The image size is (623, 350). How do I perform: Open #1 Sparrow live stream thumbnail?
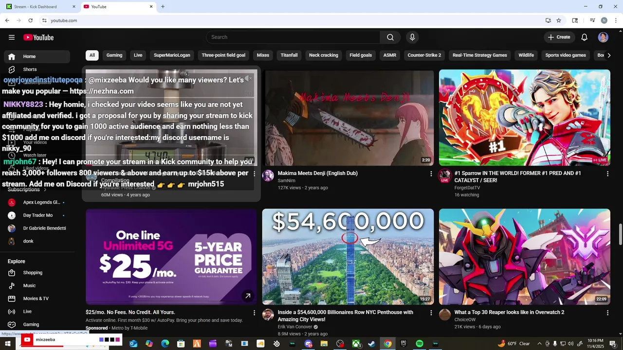tap(525, 118)
